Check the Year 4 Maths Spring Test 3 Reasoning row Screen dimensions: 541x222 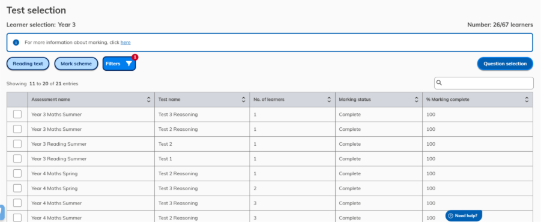point(17,188)
